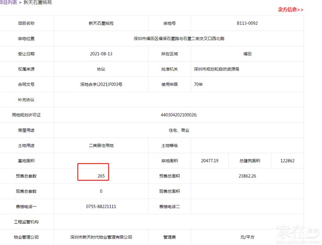Select property company 深圳市新天时代物业管理有限公司
Image resolution: width=322 pixels, height=245 pixels.
point(101,237)
